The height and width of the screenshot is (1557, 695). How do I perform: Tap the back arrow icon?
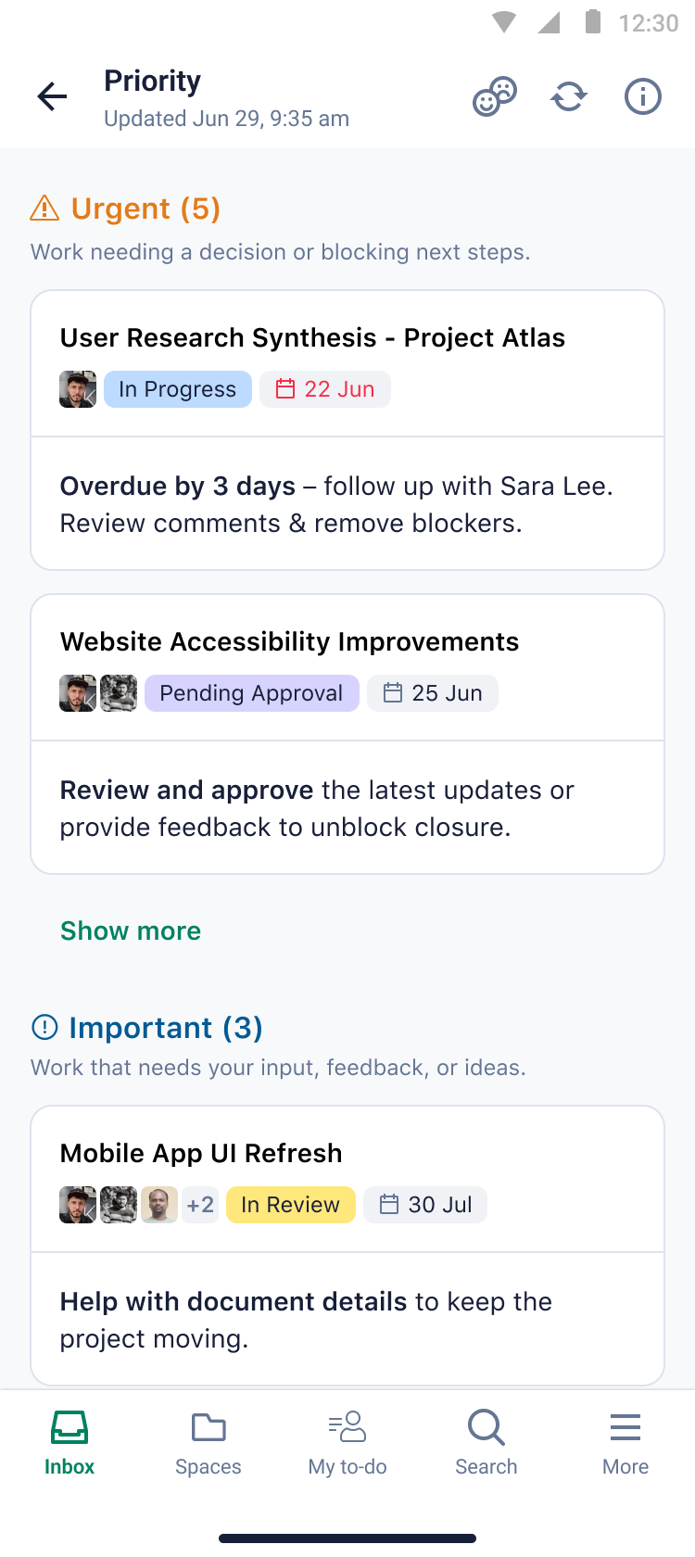[53, 96]
